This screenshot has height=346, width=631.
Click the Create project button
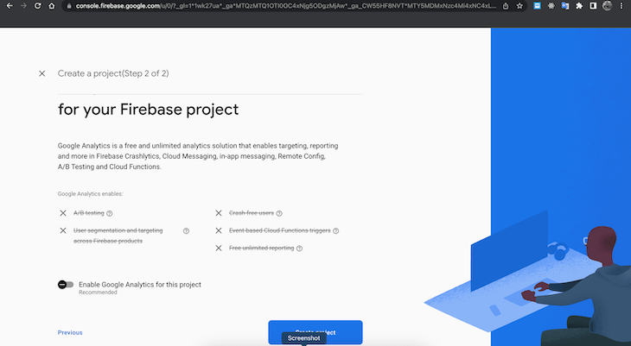point(315,332)
